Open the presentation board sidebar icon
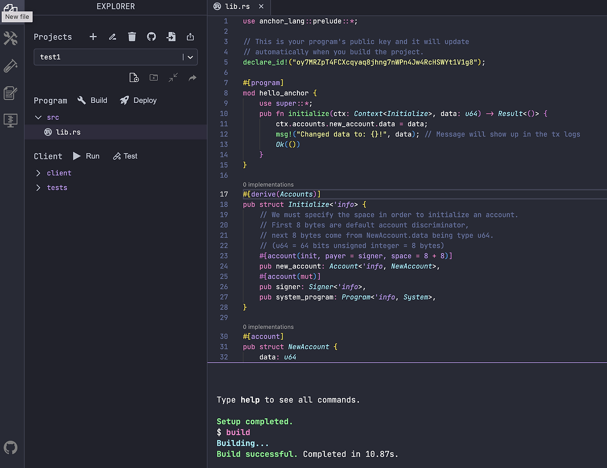 click(x=10, y=120)
